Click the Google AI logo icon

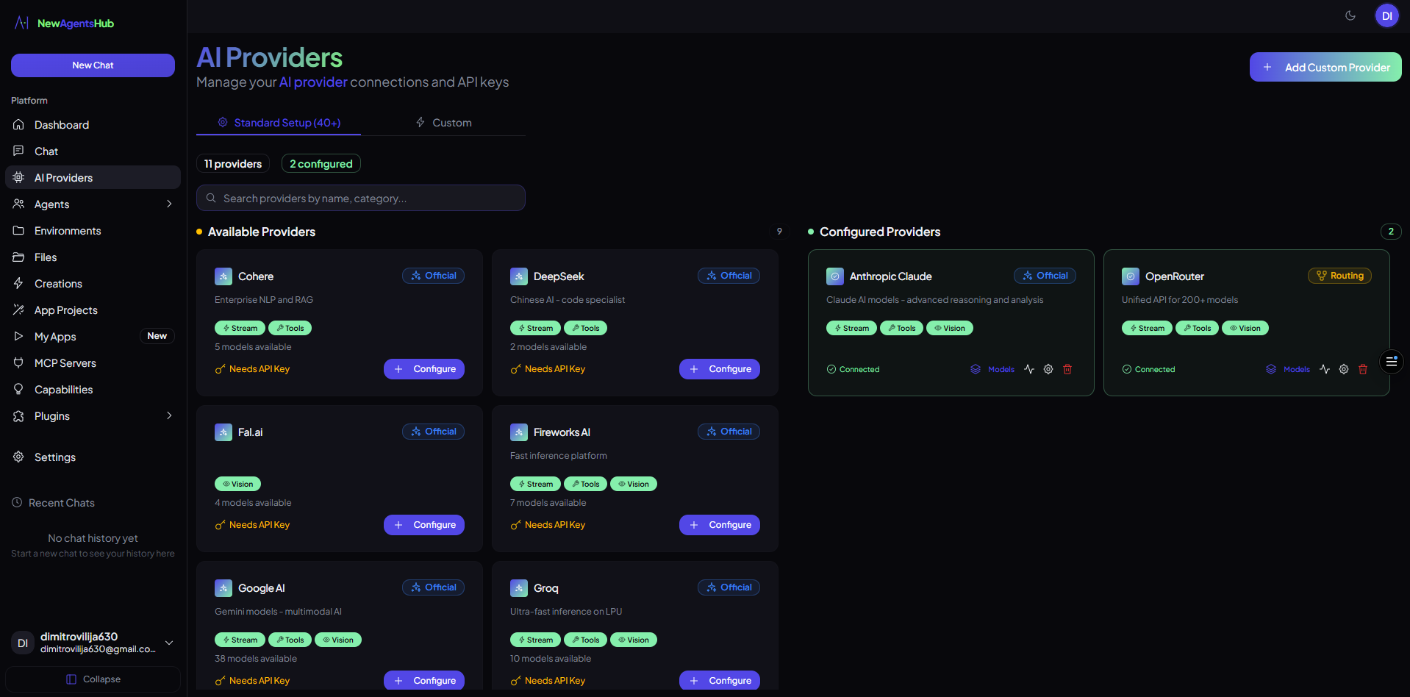(x=223, y=588)
